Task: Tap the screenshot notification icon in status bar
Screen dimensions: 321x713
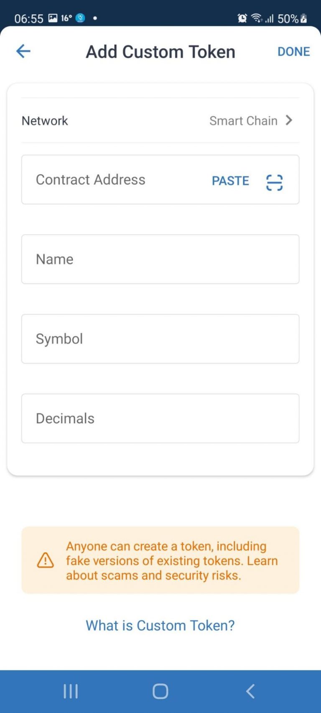Action: [x=52, y=18]
